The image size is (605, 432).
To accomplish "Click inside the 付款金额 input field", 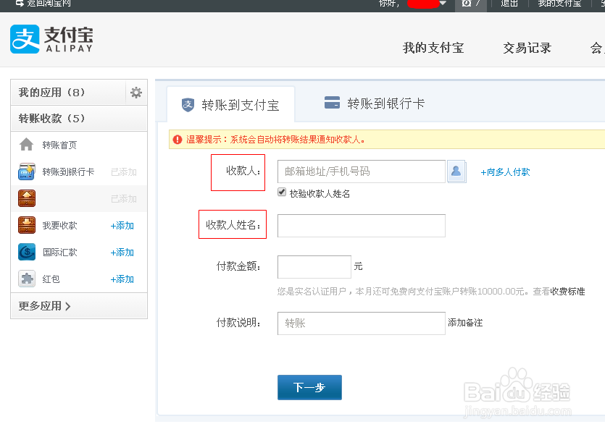I will pos(314,266).
